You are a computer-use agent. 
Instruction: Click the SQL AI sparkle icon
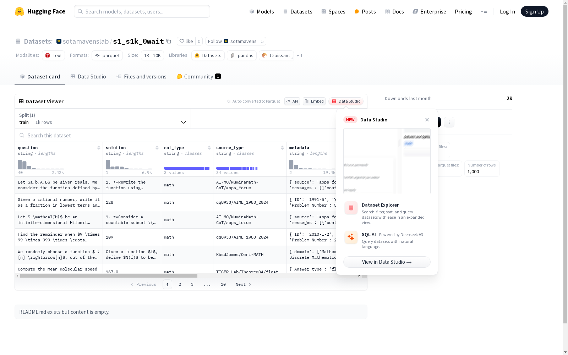click(x=351, y=237)
